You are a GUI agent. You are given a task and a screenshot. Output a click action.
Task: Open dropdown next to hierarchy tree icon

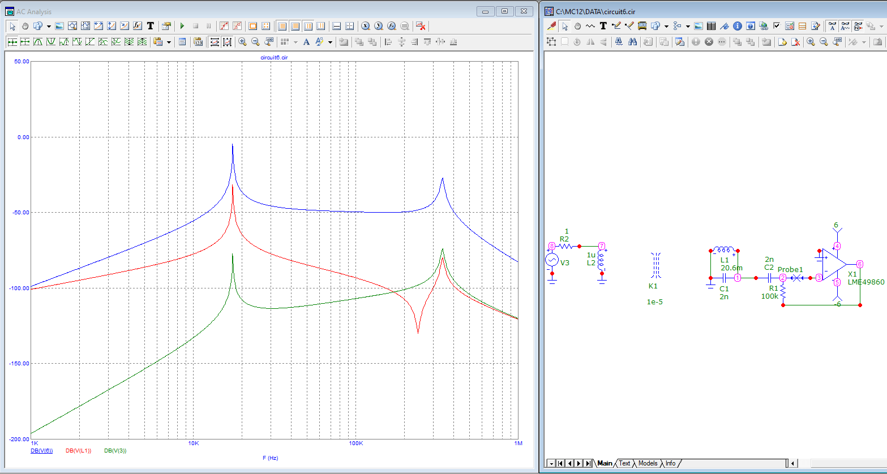click(688, 26)
